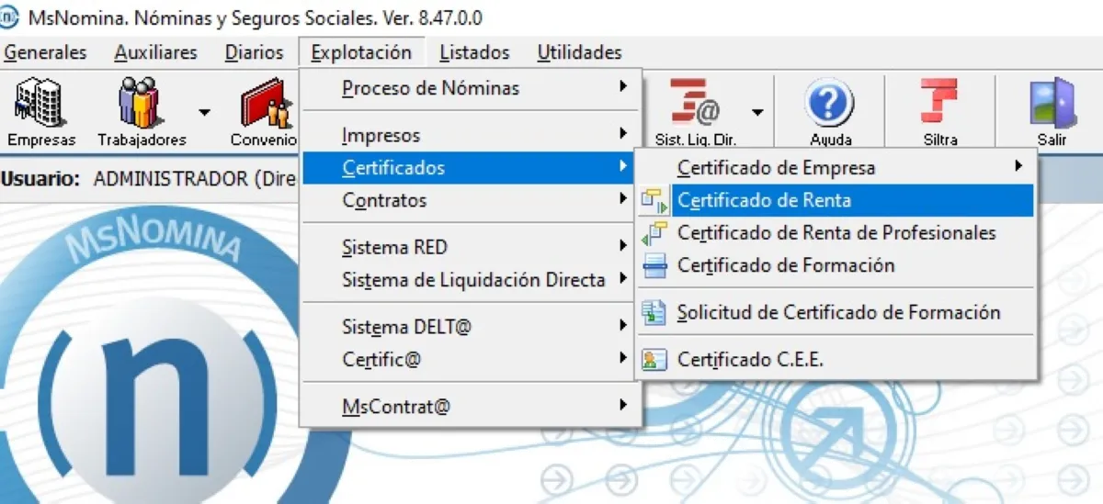The height and width of the screenshot is (504, 1103).
Task: Expand the Impresos submenu
Action: [x=468, y=135]
